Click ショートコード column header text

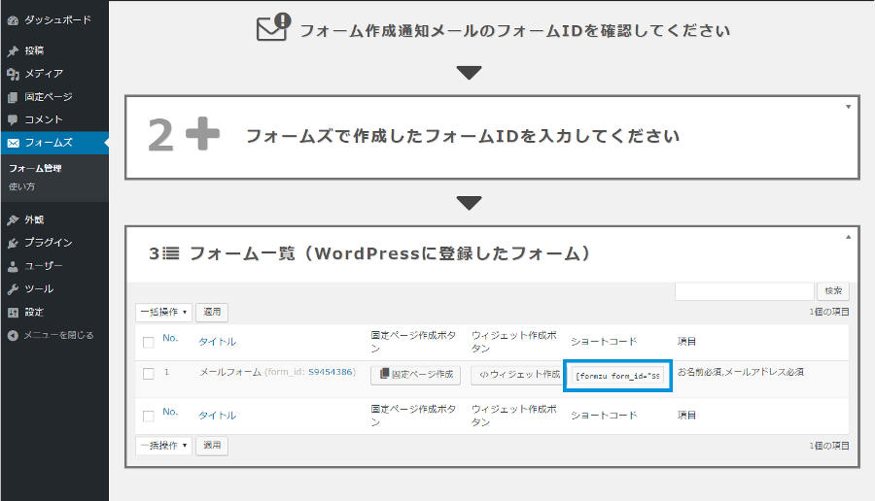point(604,342)
